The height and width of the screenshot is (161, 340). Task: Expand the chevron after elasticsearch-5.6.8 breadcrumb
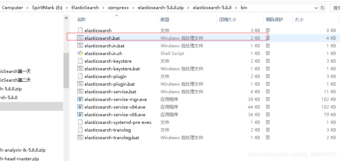click(236, 8)
